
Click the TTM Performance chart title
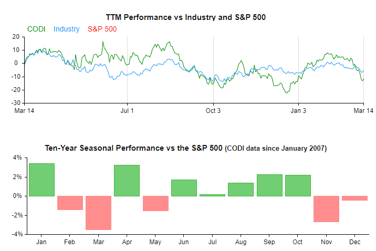[185, 17]
